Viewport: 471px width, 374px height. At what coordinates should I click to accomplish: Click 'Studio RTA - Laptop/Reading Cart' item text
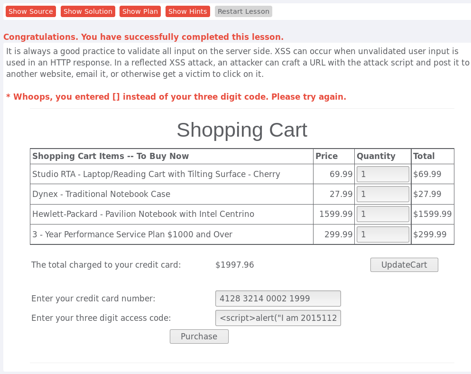(x=156, y=174)
